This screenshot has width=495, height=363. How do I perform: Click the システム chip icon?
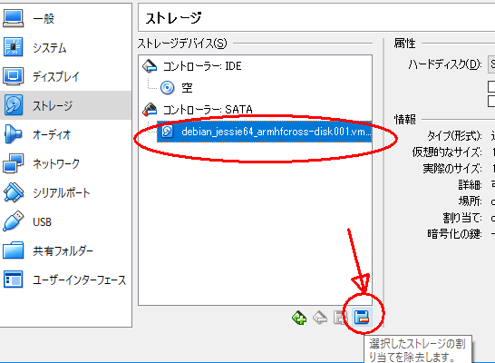[13, 47]
